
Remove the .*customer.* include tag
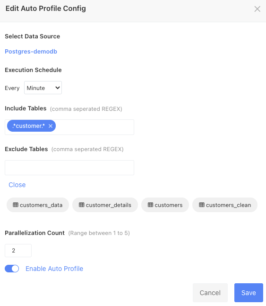click(51, 126)
